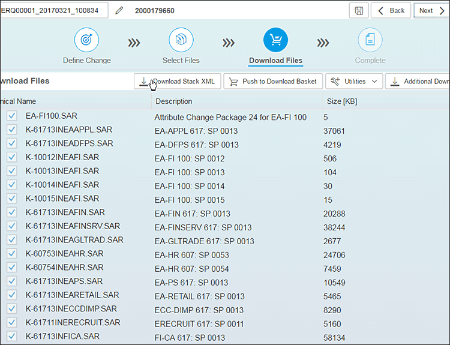Uncheck the EA-FI100.SAR checkbox
This screenshot has width=450, height=345.
tap(12, 116)
